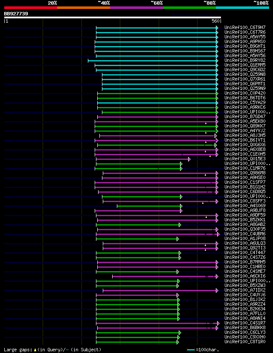Click the cyan alignment bar for UniRef100_Q259N9
The height and width of the screenshot is (353, 273).
pyautogui.click(x=160, y=89)
